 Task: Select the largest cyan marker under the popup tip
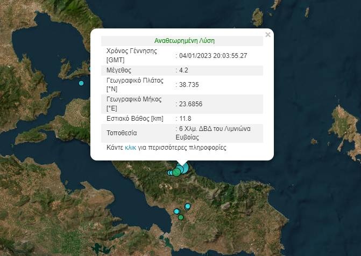[x=183, y=169]
